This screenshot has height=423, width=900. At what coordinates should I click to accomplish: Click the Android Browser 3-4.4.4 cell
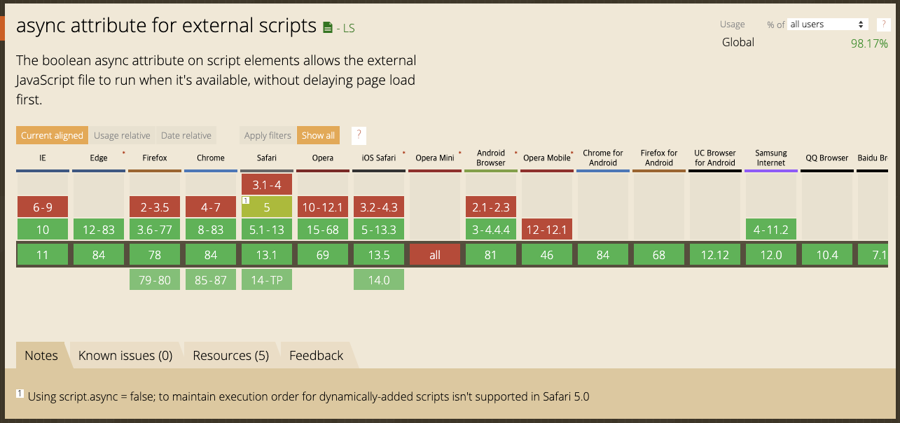[491, 230]
